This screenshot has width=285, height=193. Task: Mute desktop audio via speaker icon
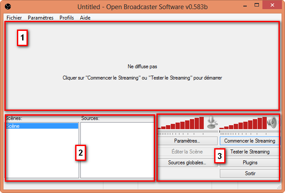click(273, 123)
